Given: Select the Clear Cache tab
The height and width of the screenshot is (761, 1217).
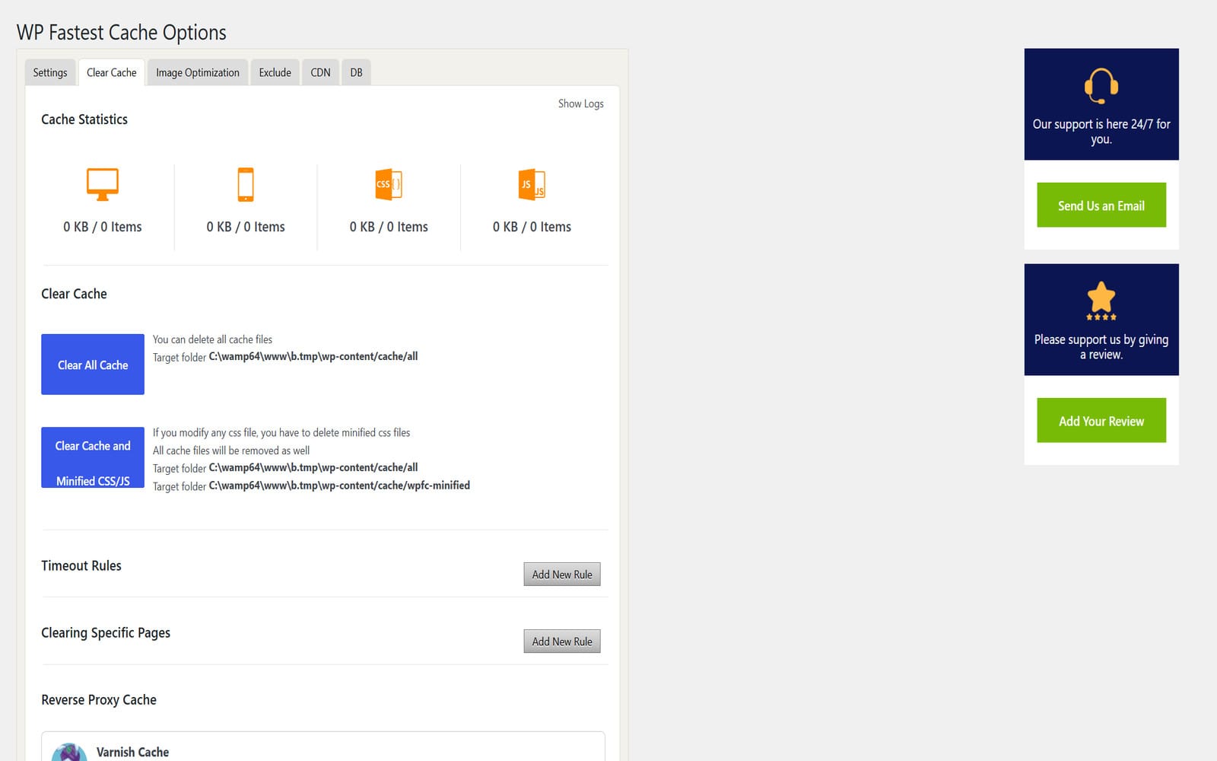Looking at the screenshot, I should (x=112, y=72).
